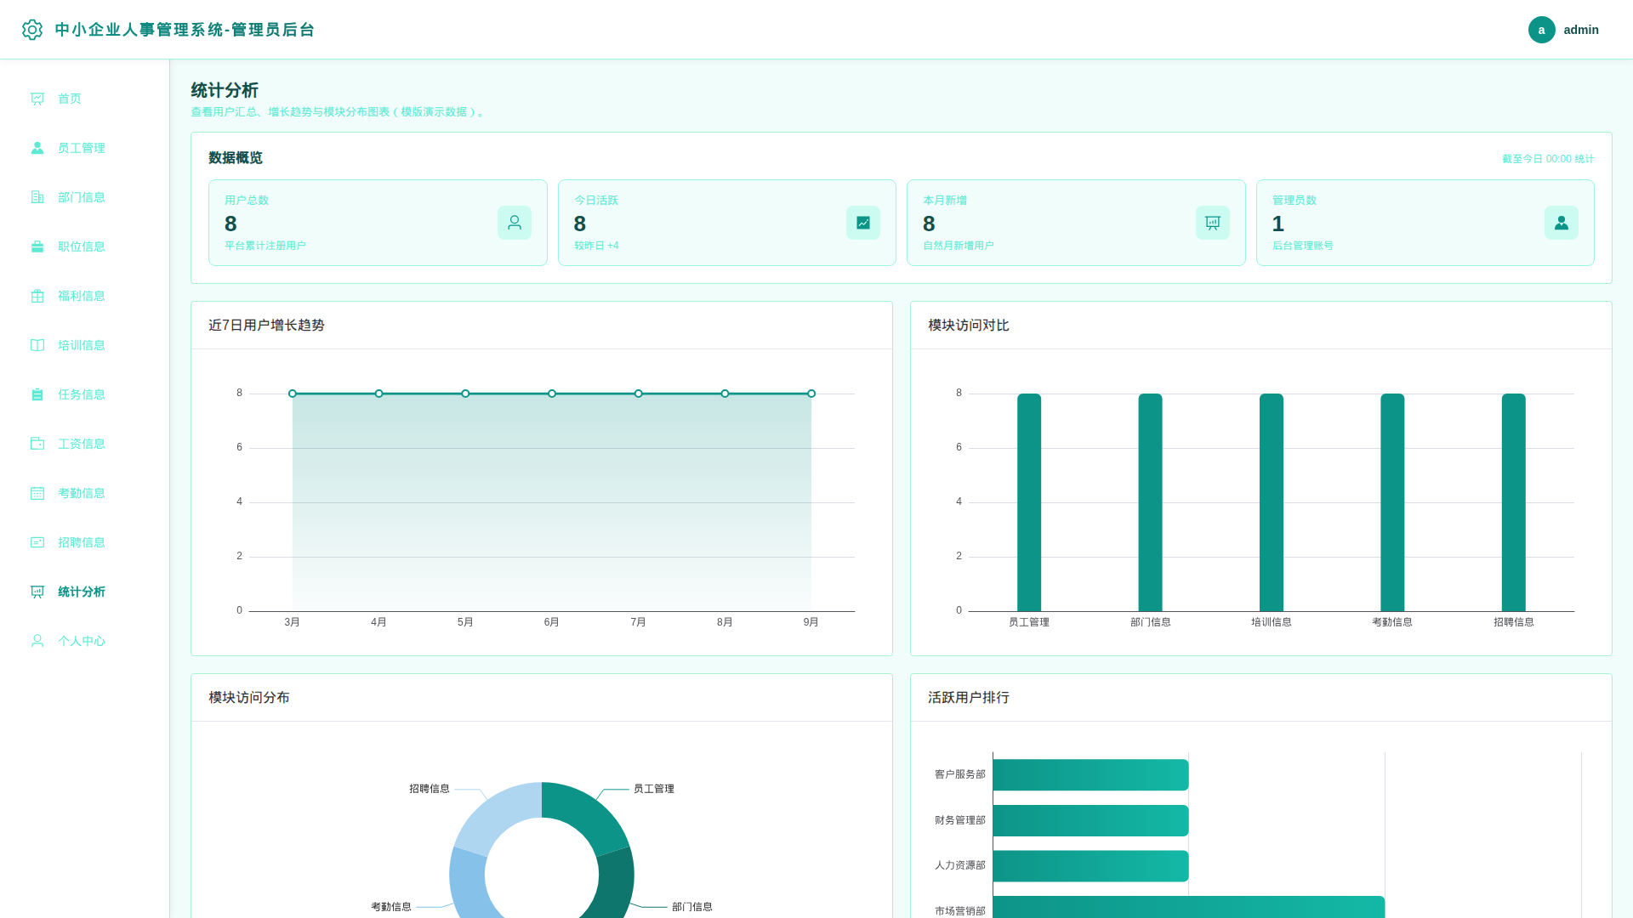
Task: Click the gear logo icon in header
Action: (x=32, y=30)
